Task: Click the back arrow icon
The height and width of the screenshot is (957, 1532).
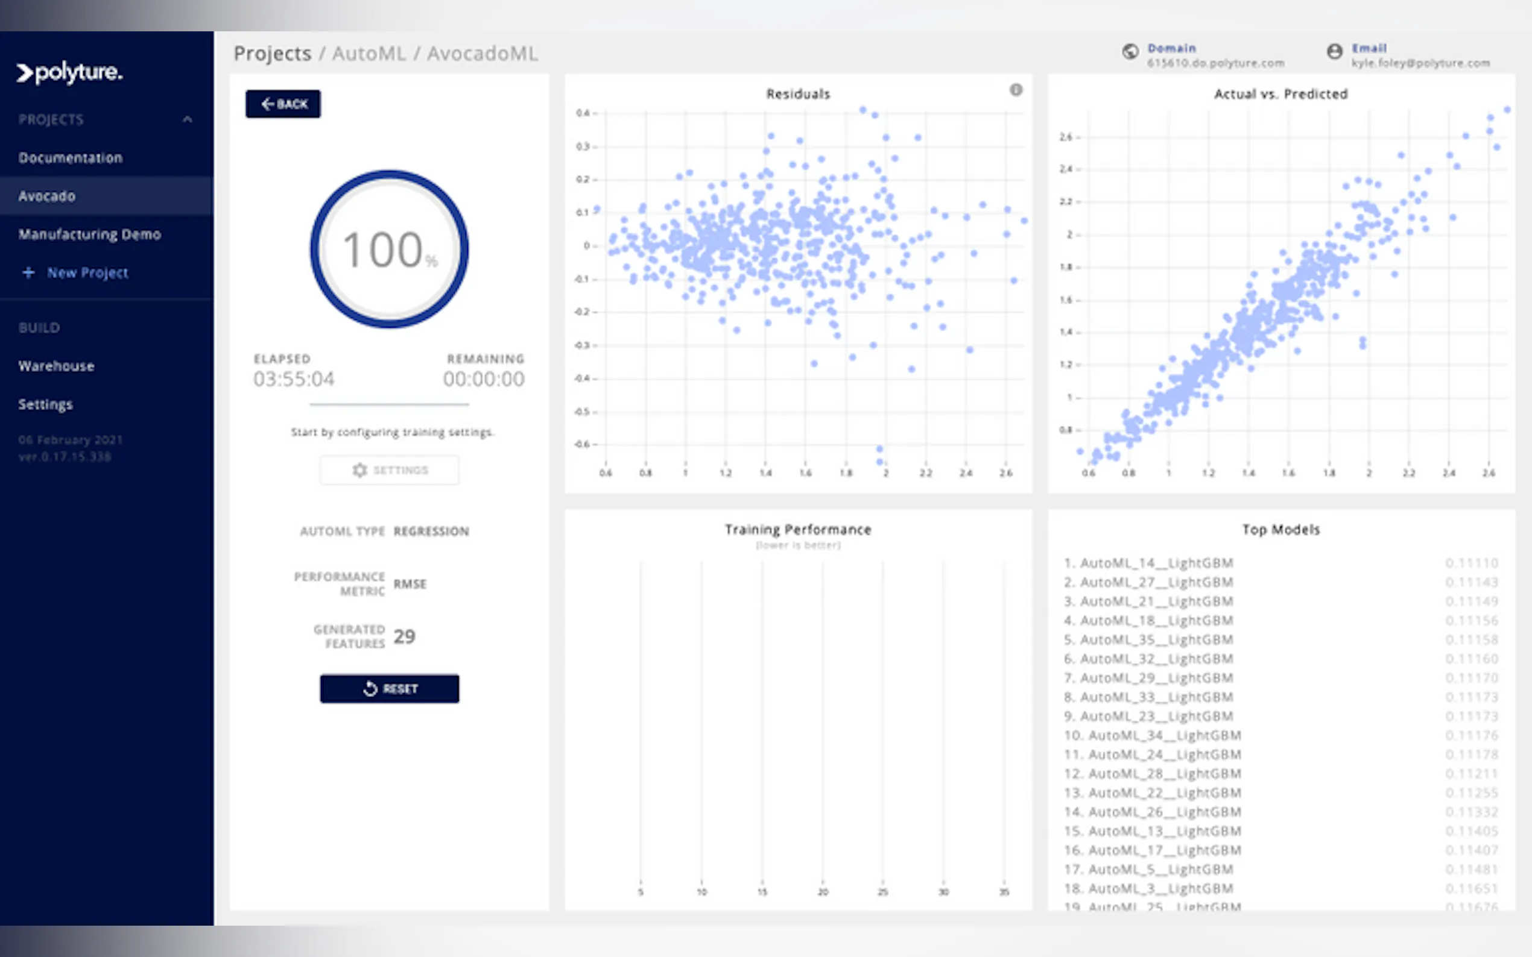Action: tap(268, 104)
